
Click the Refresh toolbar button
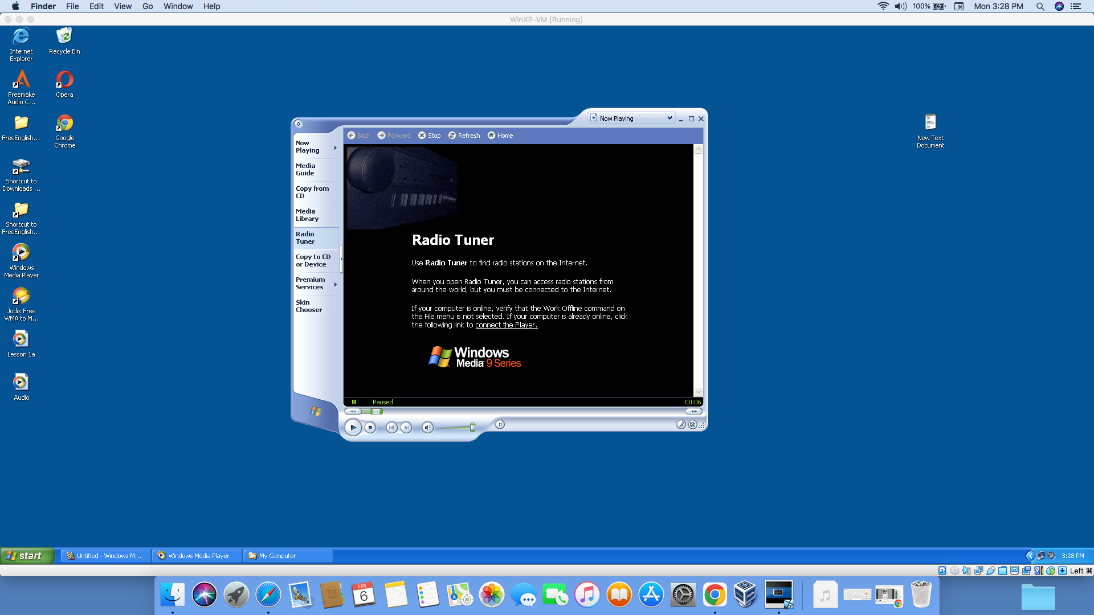click(464, 136)
